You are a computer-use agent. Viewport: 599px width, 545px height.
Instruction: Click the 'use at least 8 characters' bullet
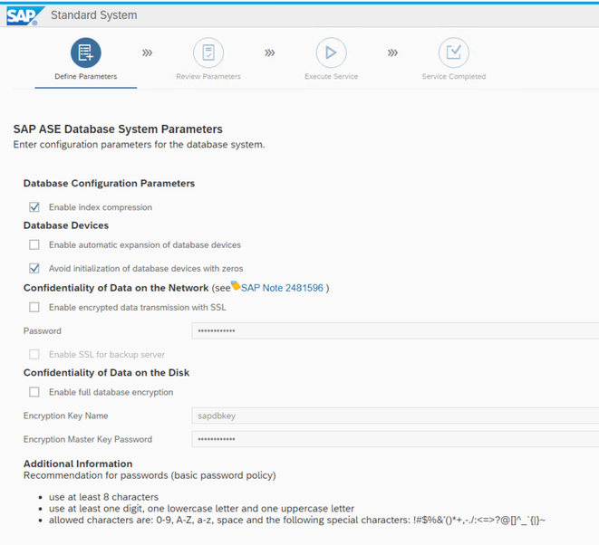(103, 497)
